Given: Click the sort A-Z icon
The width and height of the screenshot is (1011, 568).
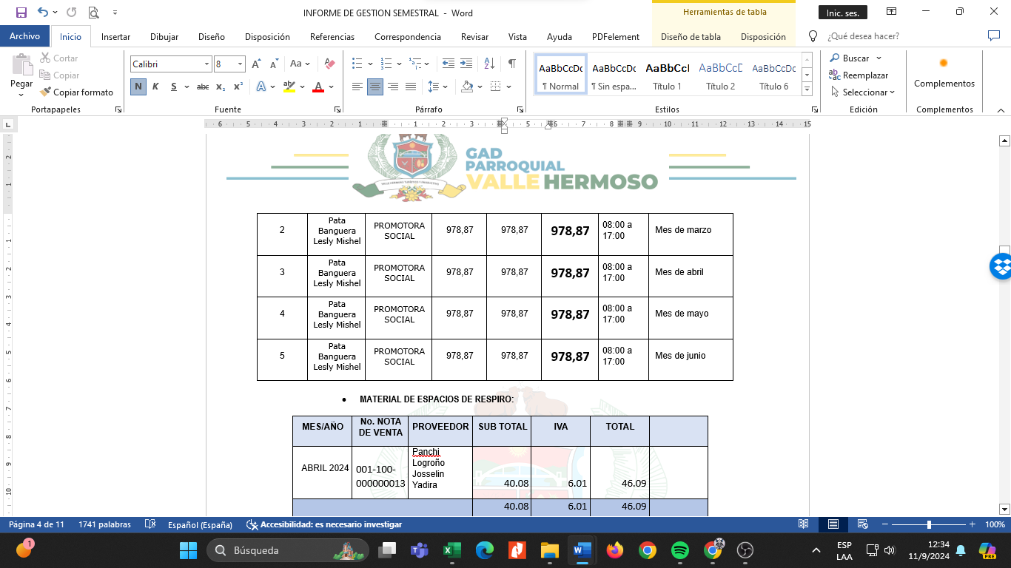Looking at the screenshot, I should [x=489, y=64].
